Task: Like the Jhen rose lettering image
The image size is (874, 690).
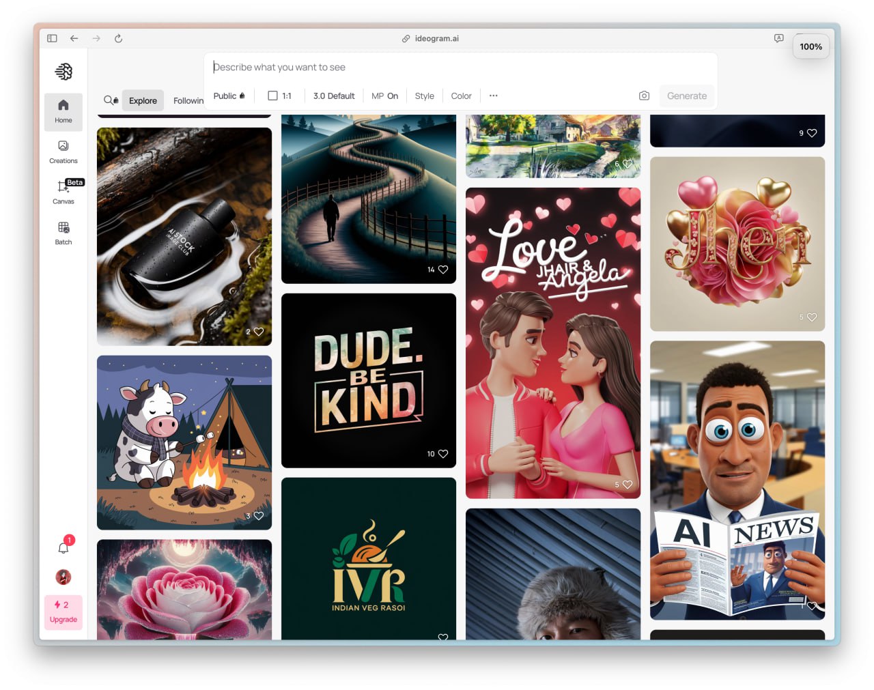Action: coord(812,317)
